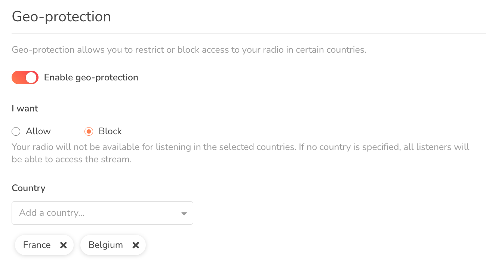Click the 'Block' option label

coord(110,131)
